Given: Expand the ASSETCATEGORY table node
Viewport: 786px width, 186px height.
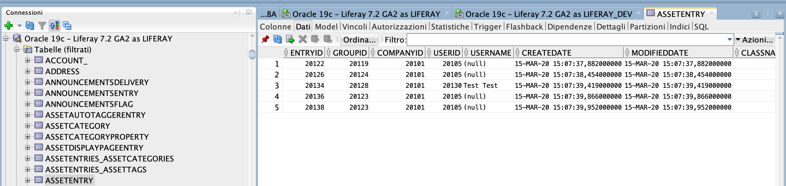Looking at the screenshot, I should coord(28,126).
